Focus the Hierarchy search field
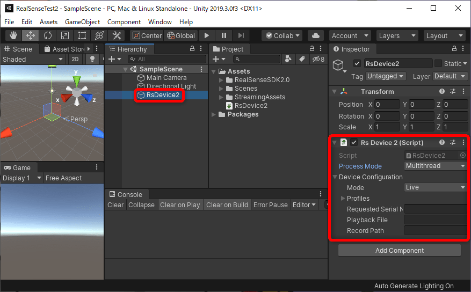Image resolution: width=471 pixels, height=292 pixels. pos(168,59)
